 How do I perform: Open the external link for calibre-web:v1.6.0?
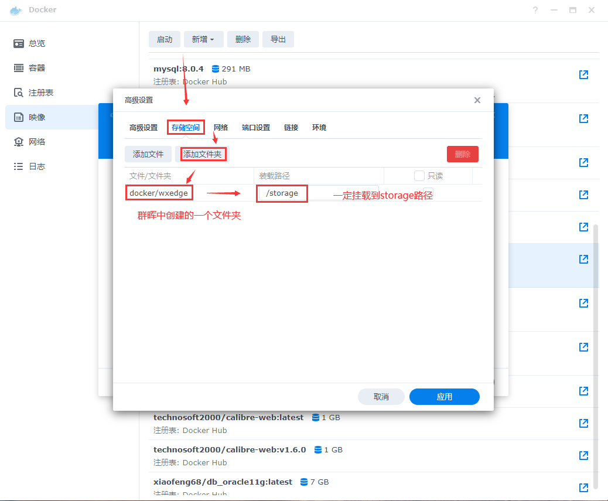[x=583, y=455]
